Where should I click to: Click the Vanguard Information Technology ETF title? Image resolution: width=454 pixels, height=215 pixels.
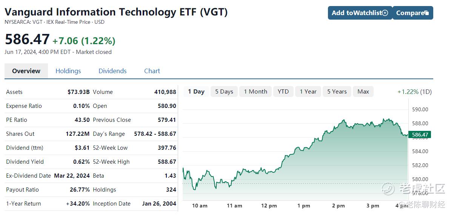click(116, 12)
